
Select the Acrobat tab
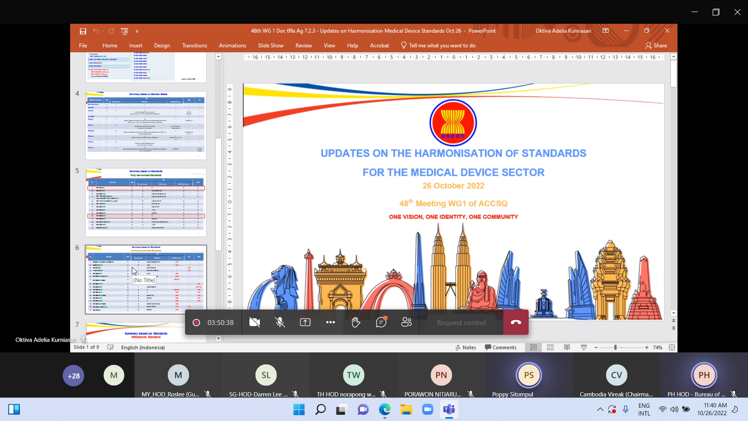379,46
